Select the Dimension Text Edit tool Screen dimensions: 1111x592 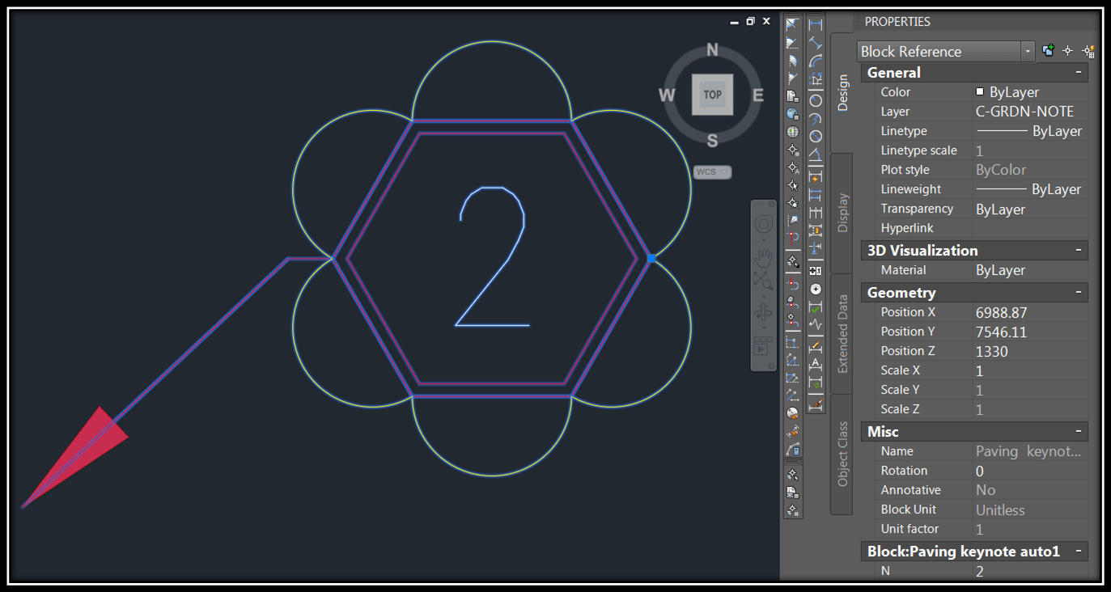click(816, 364)
